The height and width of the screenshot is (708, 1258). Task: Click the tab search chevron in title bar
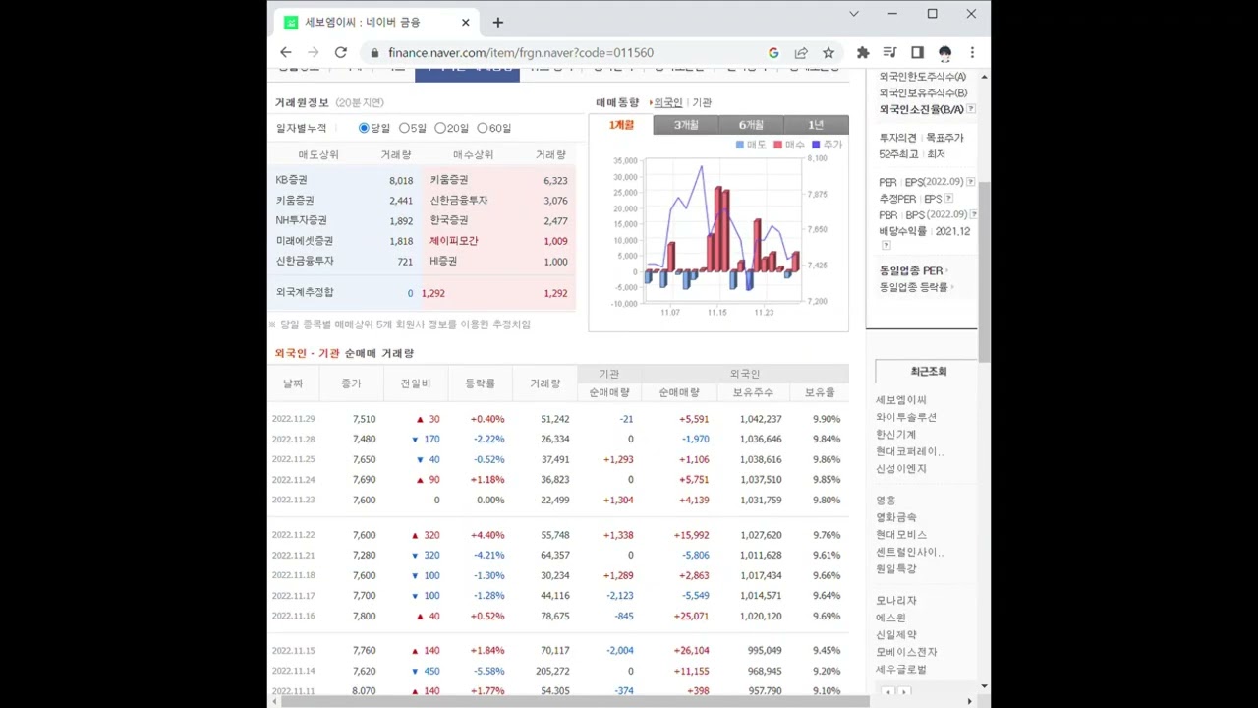(x=854, y=14)
